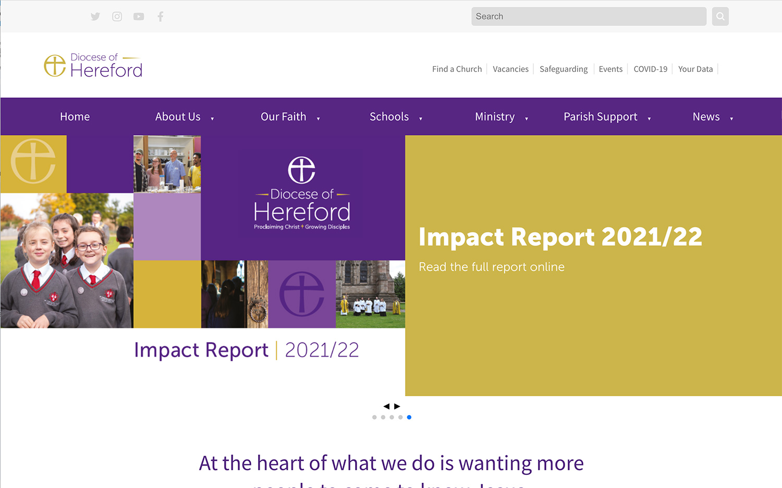Open the Safeguarding link
Image resolution: width=782 pixels, height=488 pixels.
click(564, 69)
